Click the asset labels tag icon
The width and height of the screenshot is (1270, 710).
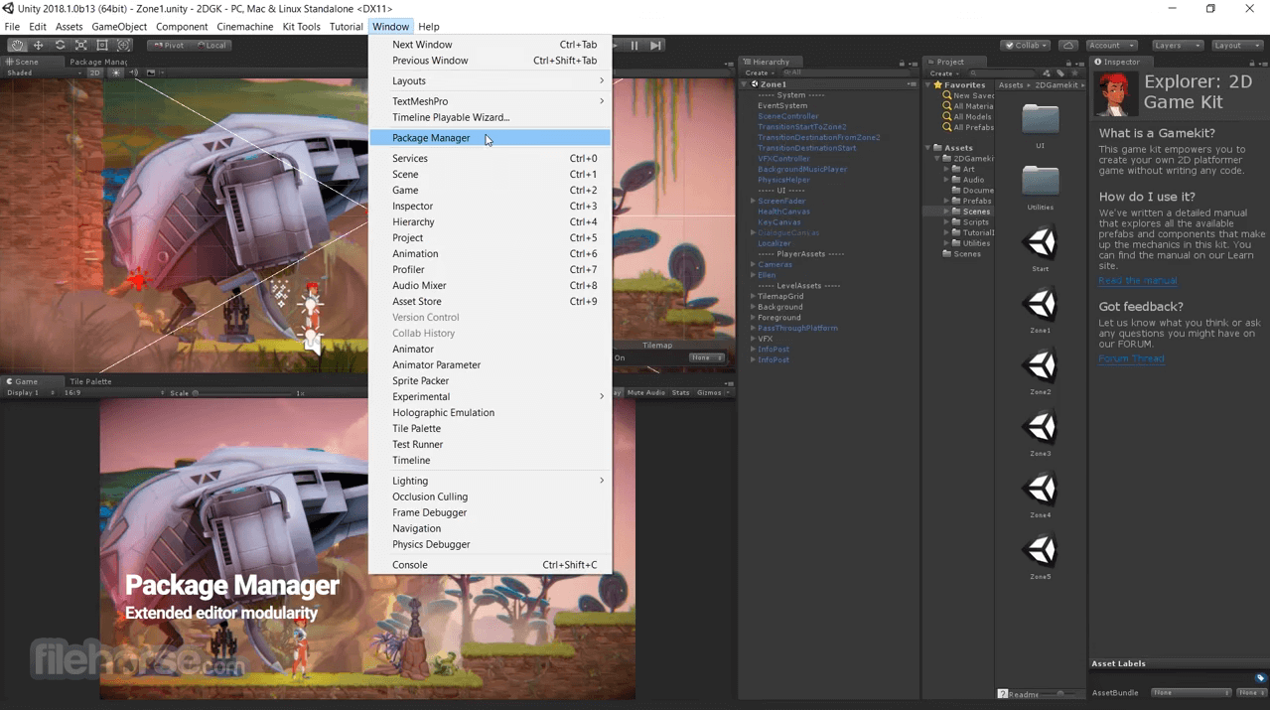(x=1260, y=678)
